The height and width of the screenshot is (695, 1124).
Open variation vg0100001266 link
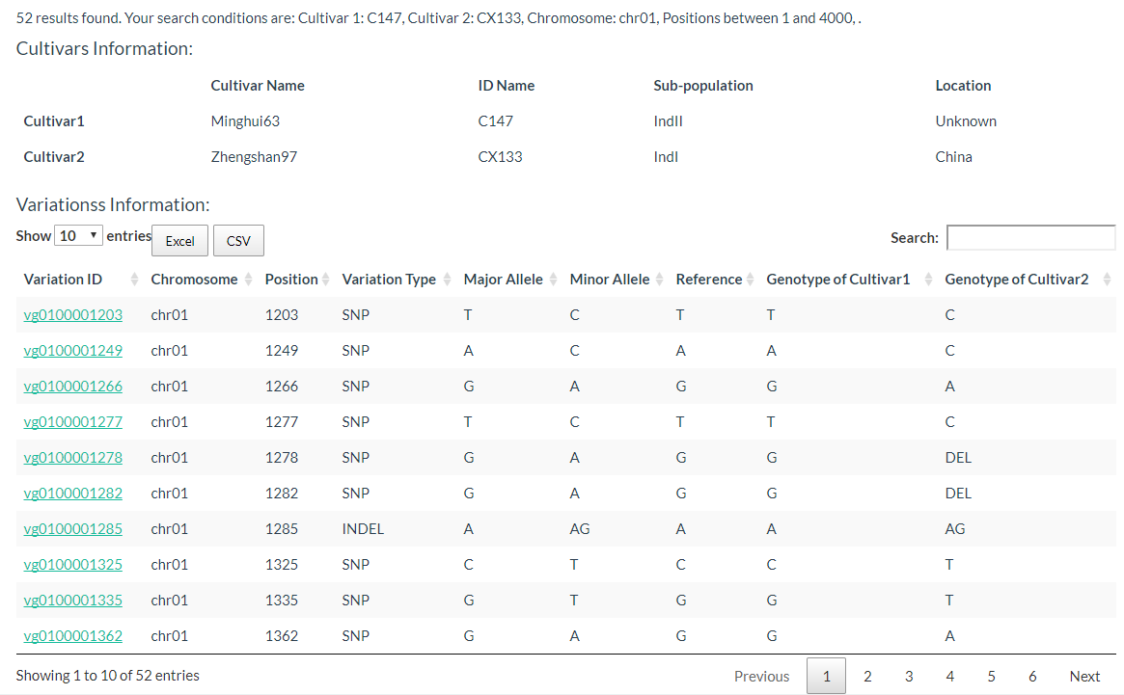tap(73, 387)
